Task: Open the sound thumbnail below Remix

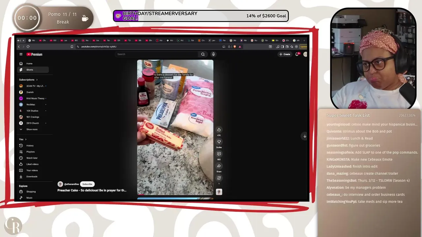Action: [x=219, y=192]
